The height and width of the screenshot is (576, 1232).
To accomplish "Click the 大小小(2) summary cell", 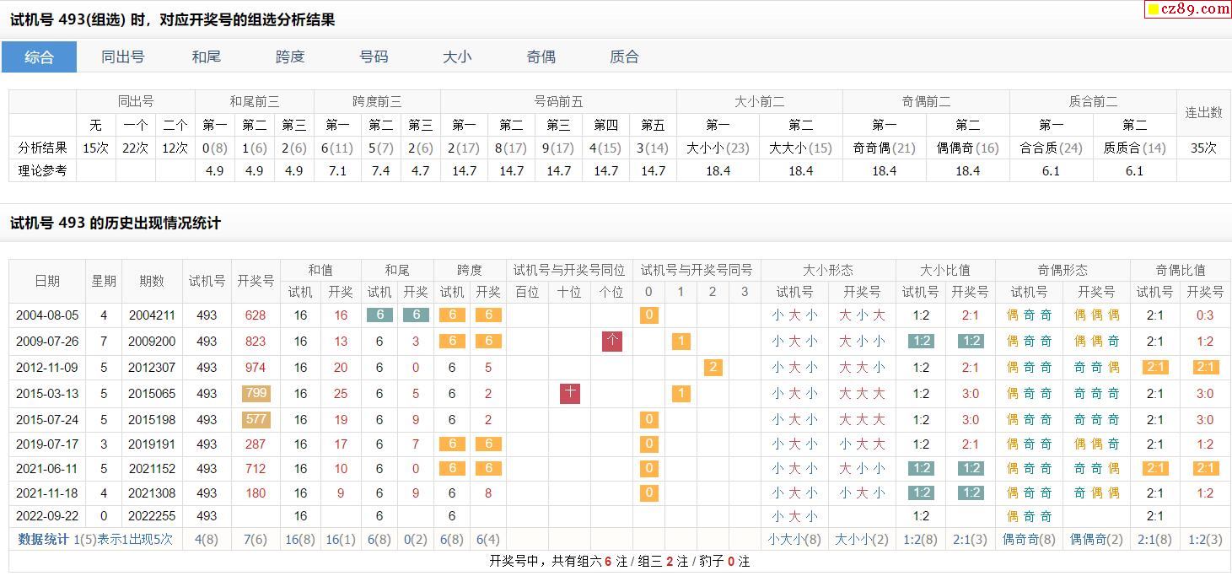I will coord(862,539).
